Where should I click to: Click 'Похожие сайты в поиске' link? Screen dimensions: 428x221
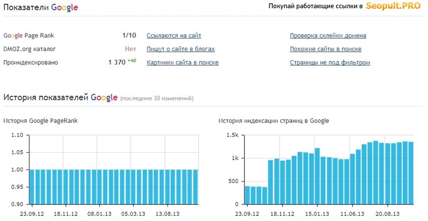pos(325,49)
